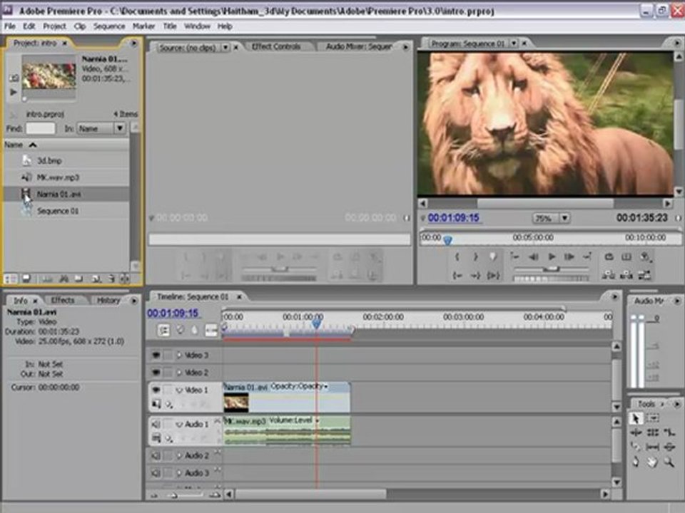Viewport: 685px width, 513px height.
Task: Click Find icon in Project panel toolbar
Action: tap(64, 279)
